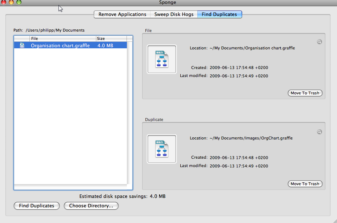Click the graffle icon in the file list row
Viewport: 337px width, 223px height.
[22, 45]
